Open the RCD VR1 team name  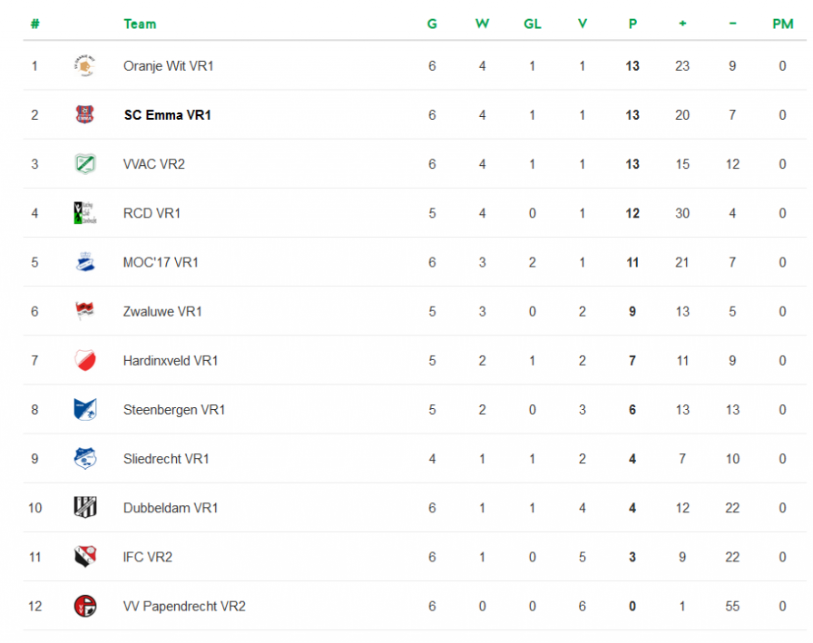coord(152,213)
